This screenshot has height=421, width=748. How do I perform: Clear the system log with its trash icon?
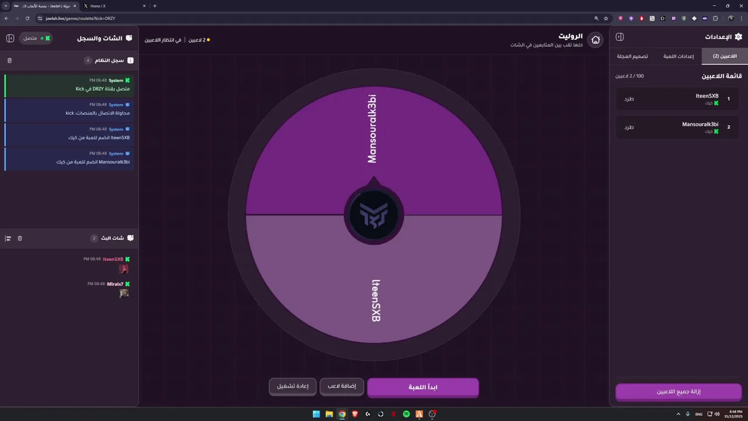9,60
